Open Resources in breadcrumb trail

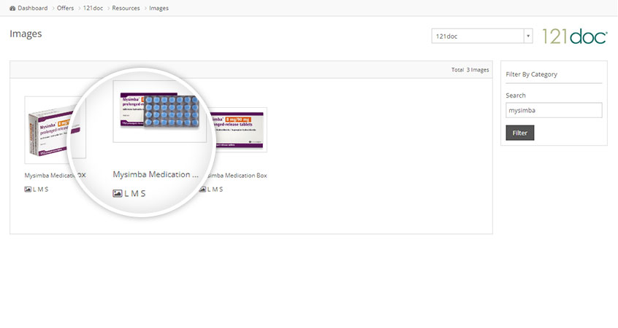[x=126, y=8]
